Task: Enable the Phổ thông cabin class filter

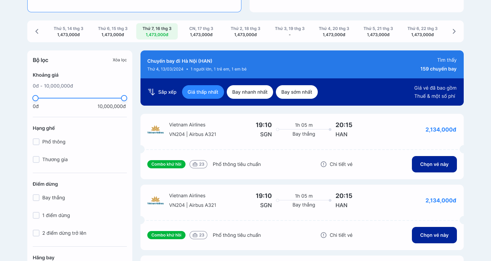Action: pos(36,142)
